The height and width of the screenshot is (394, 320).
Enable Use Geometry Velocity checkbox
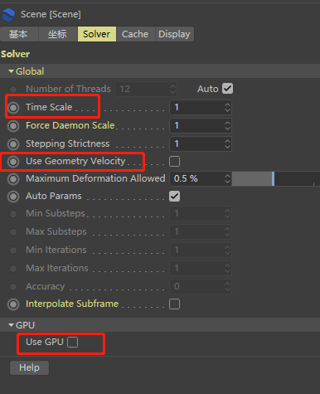[x=174, y=161]
